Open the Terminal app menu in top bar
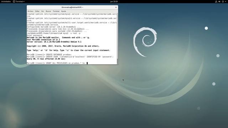 (x=19, y=1)
